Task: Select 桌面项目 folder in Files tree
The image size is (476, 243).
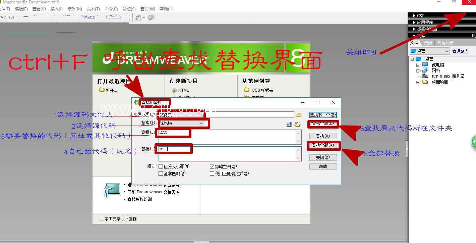Action: tap(440, 82)
